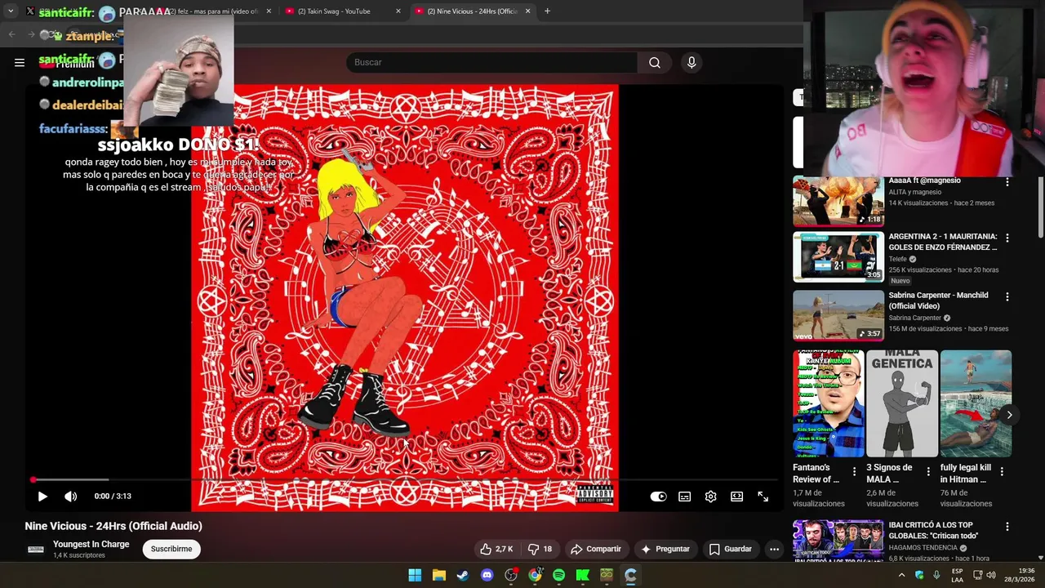The width and height of the screenshot is (1045, 588).
Task: Like the video with 2,7 K thumbs up
Action: [496, 549]
